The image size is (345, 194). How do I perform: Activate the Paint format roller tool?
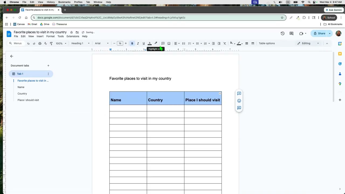point(51,43)
